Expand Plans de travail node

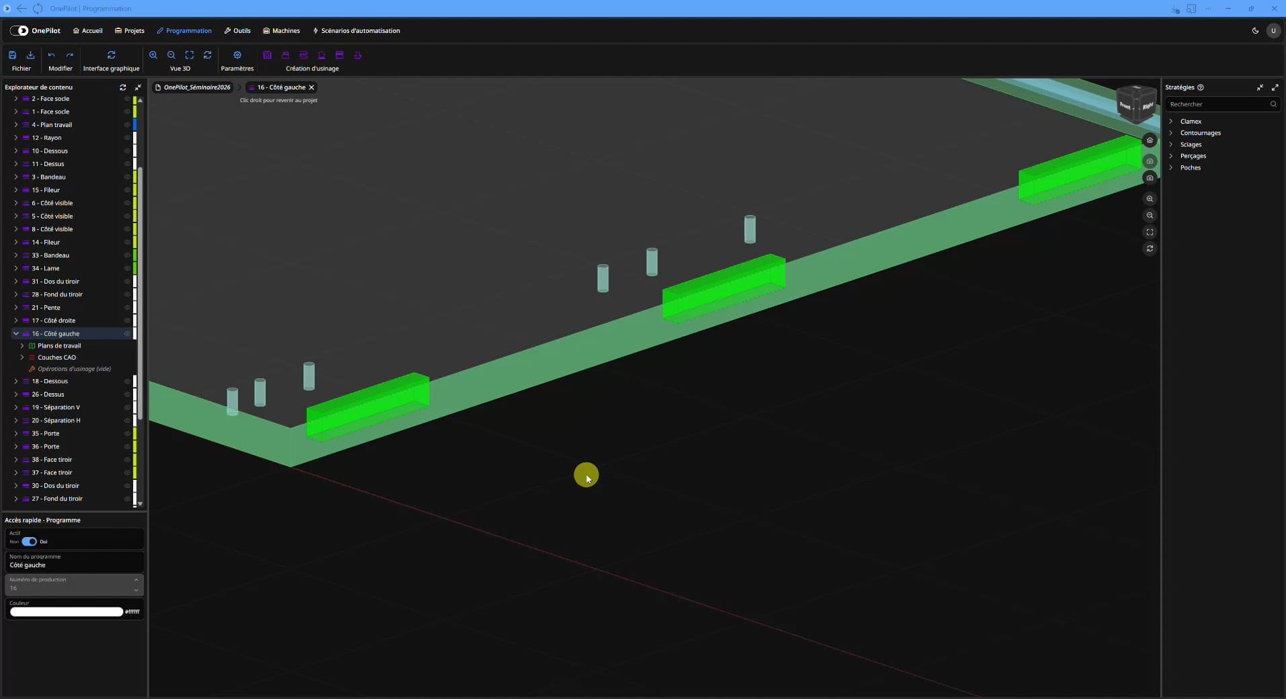click(22, 345)
